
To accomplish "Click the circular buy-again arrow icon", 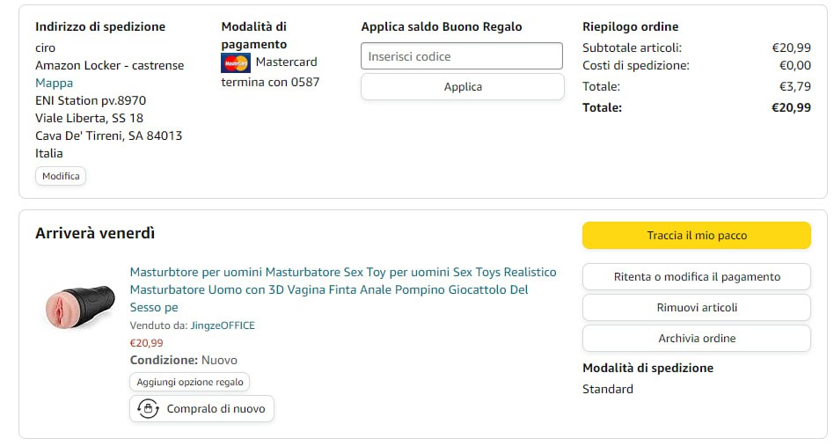I will (148, 409).
